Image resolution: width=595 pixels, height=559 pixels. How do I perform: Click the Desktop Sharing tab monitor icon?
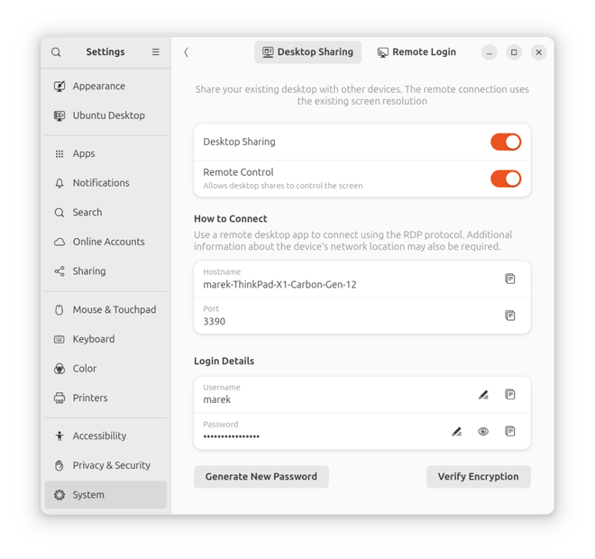click(268, 52)
